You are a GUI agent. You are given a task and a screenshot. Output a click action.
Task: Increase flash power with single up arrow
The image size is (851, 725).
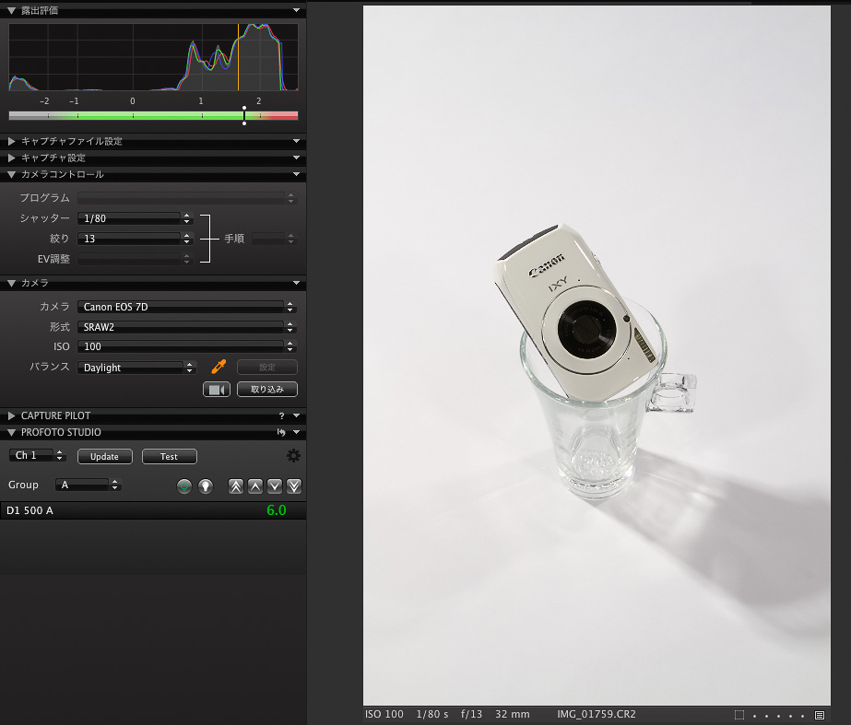(255, 485)
